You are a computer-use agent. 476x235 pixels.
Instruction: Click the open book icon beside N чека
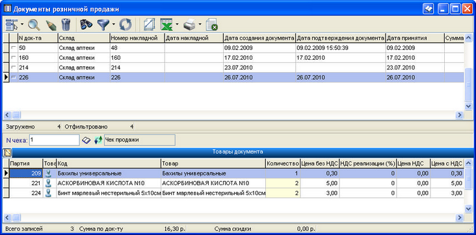[86, 140]
